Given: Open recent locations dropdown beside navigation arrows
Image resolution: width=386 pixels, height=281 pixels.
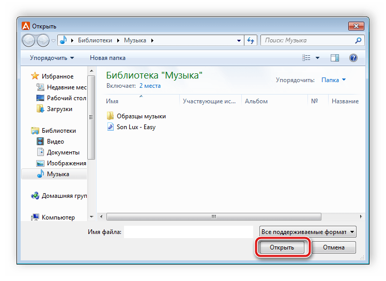Looking at the screenshot, I should [x=53, y=41].
